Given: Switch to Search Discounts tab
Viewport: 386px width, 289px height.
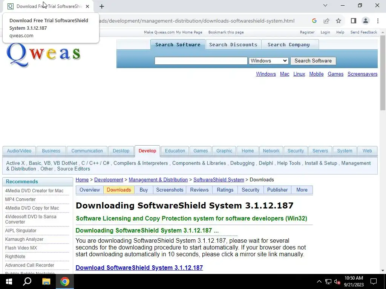Looking at the screenshot, I should (x=233, y=45).
